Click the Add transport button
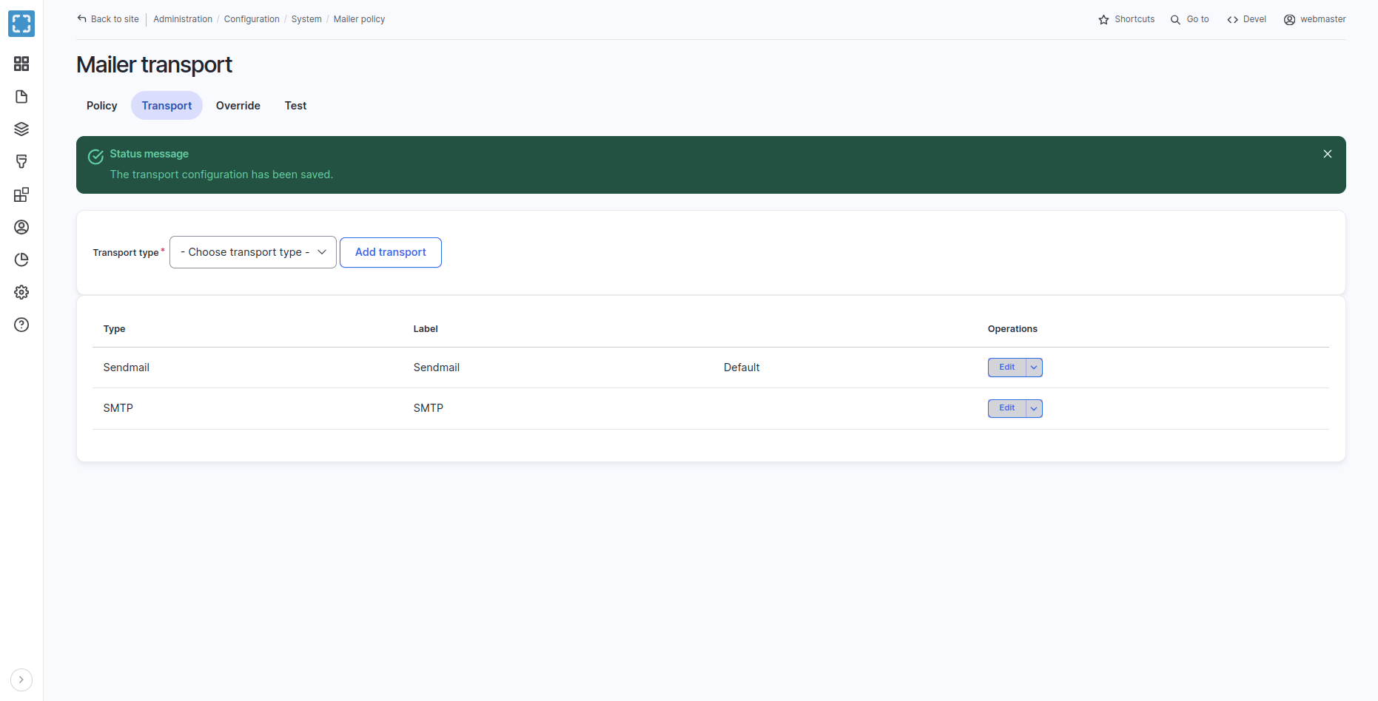The width and height of the screenshot is (1378, 701). [x=391, y=252]
